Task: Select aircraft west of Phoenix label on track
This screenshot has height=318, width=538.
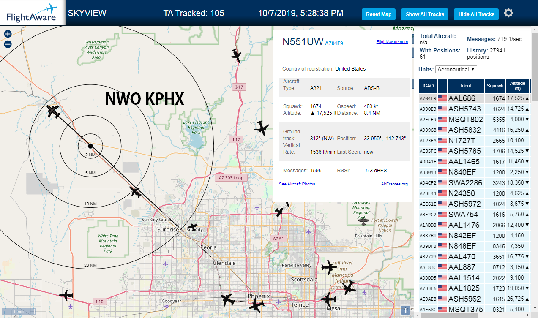Action: coord(228,300)
